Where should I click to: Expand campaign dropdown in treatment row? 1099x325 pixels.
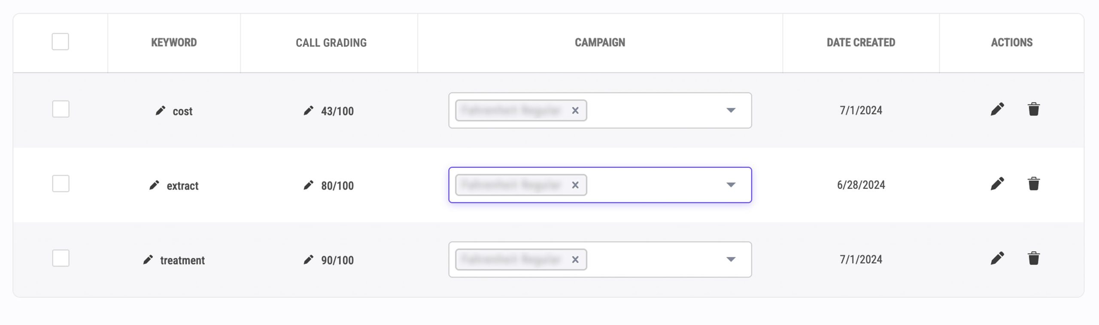click(731, 259)
